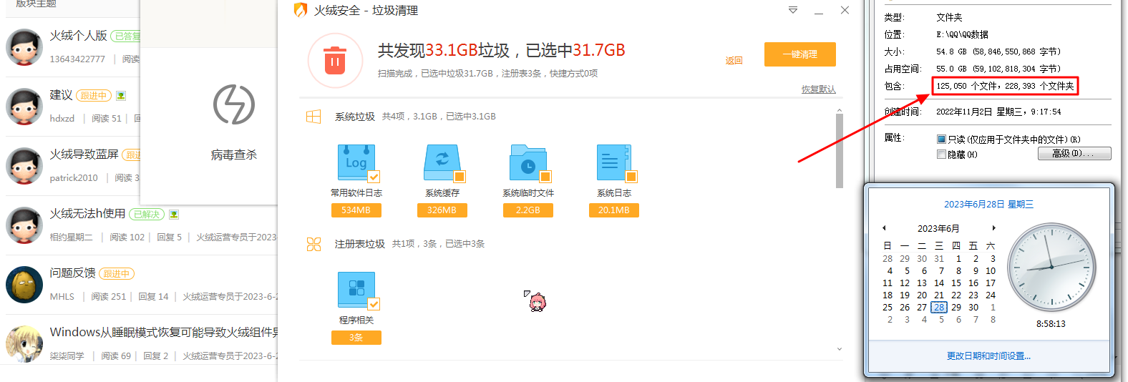Open 更改日期和时间设置 link
Screen dimensions: 1128x382
988,356
